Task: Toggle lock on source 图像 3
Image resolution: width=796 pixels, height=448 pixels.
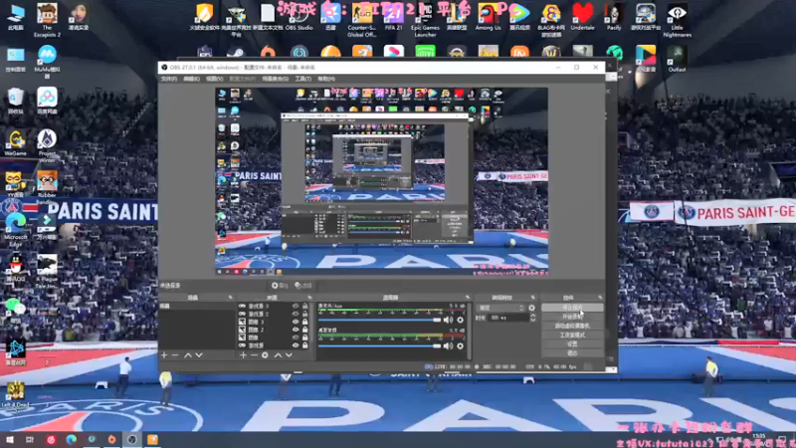Action: pos(305,322)
